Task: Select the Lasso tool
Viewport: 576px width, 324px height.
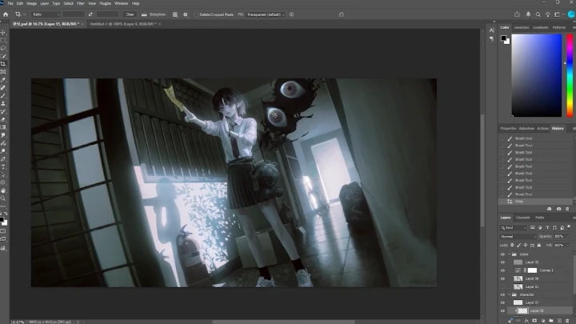Action: [3, 48]
